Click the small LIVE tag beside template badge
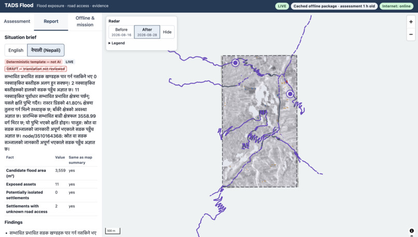The image size is (418, 237). (69, 62)
